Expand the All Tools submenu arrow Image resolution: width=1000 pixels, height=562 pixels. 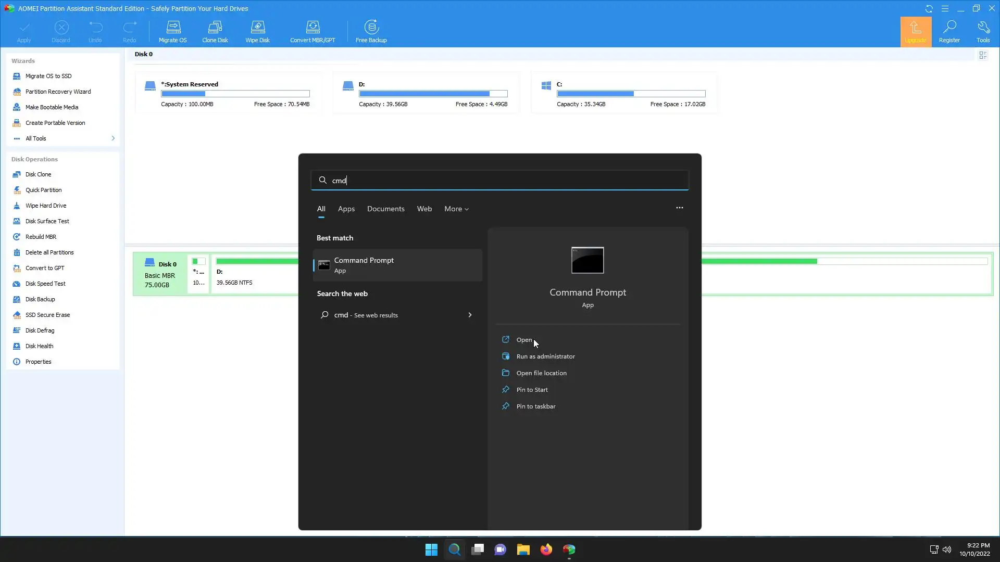(x=113, y=138)
